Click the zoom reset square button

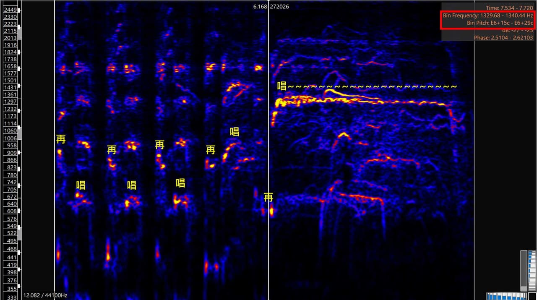coord(532,296)
